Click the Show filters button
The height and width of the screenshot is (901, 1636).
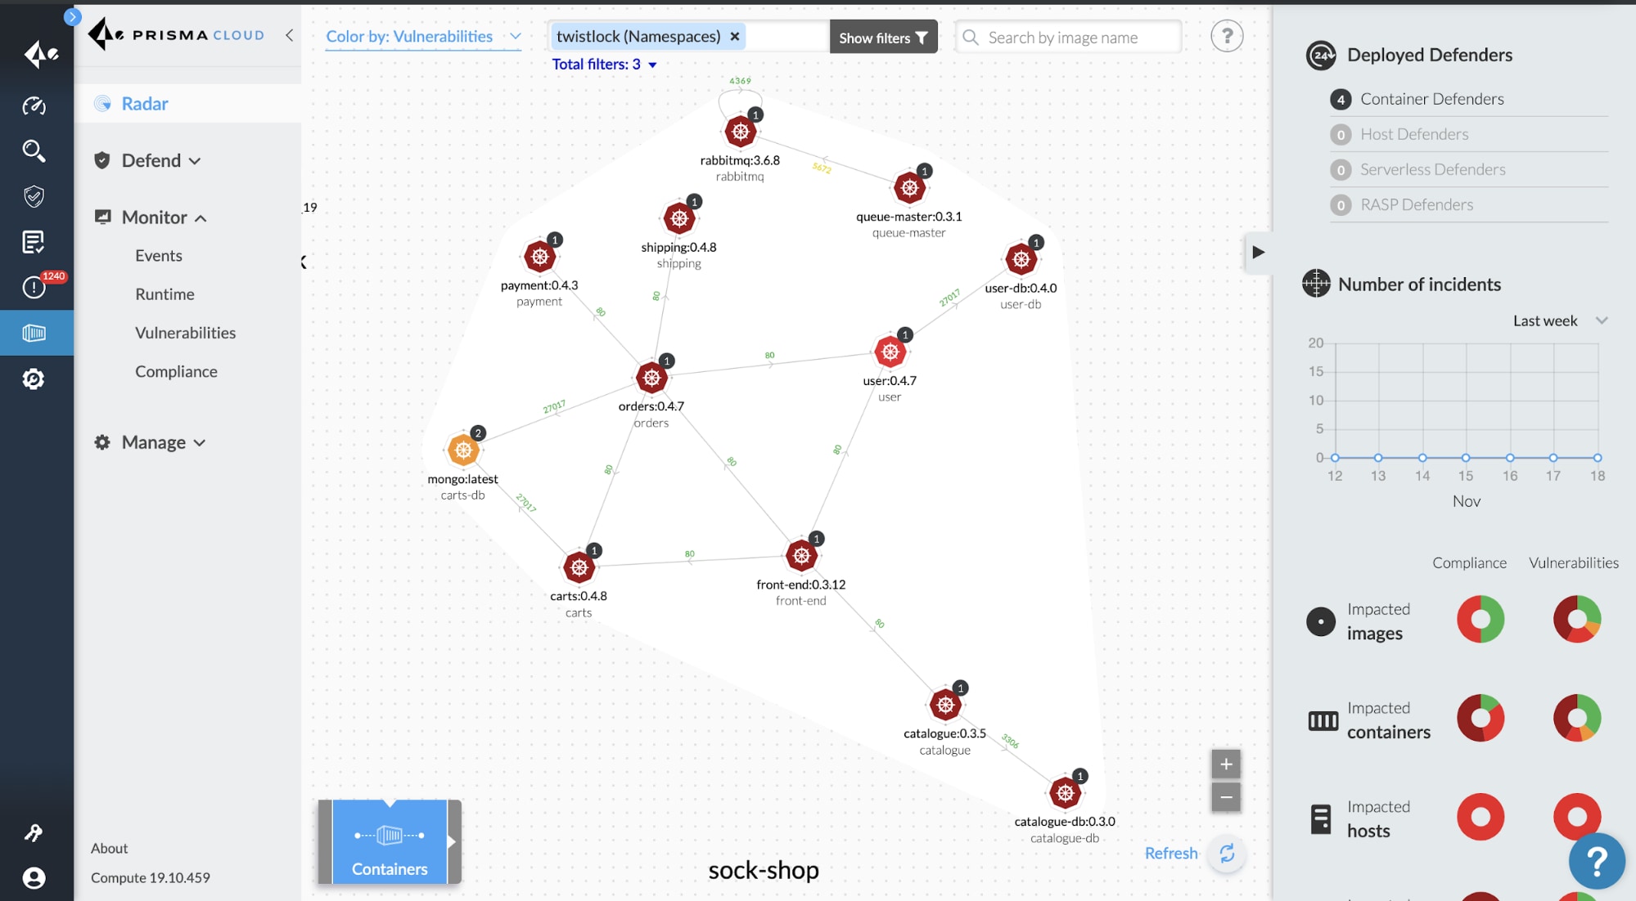tap(883, 37)
